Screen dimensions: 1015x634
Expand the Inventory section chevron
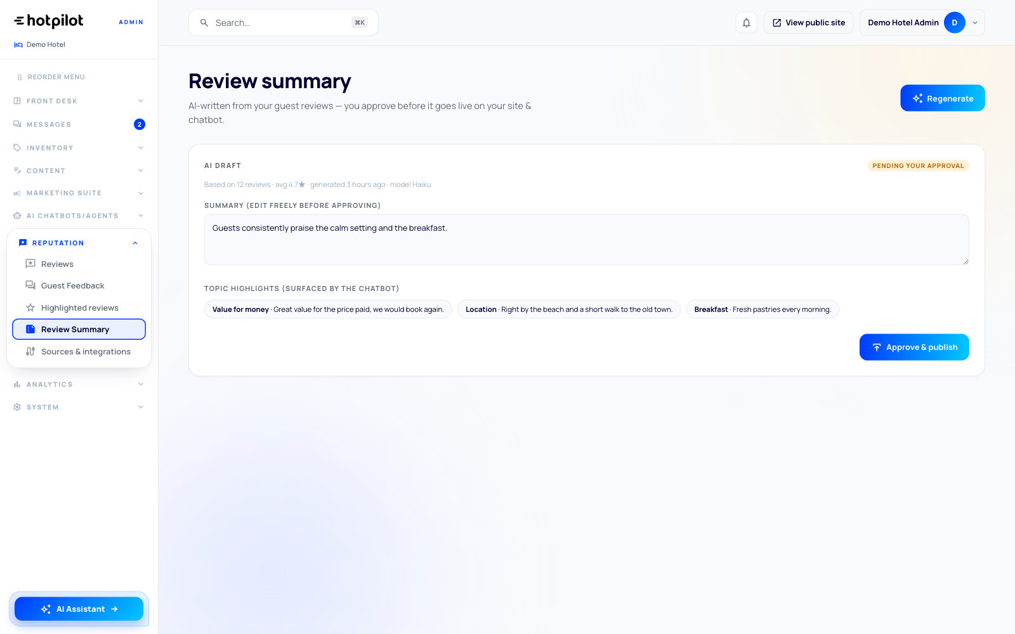pyautogui.click(x=141, y=148)
